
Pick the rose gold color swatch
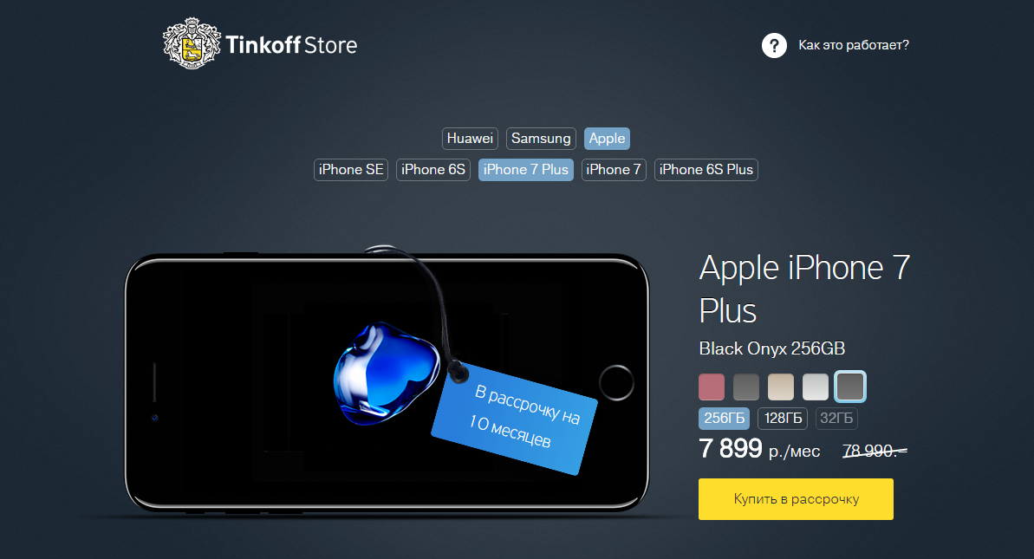pyautogui.click(x=712, y=387)
